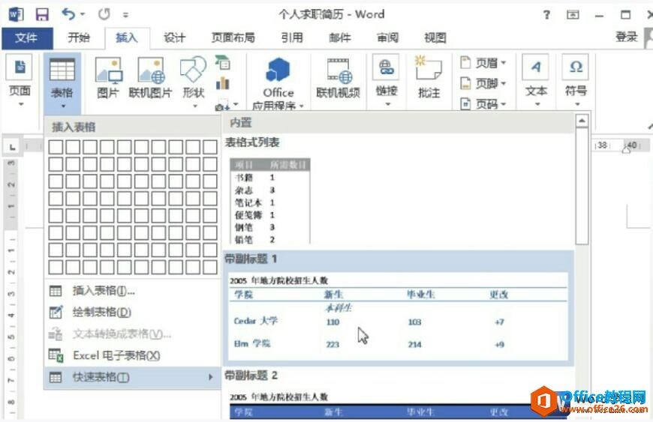Choose Excel 电子表格(X) menu item
This screenshot has height=422, width=653.
point(132,355)
